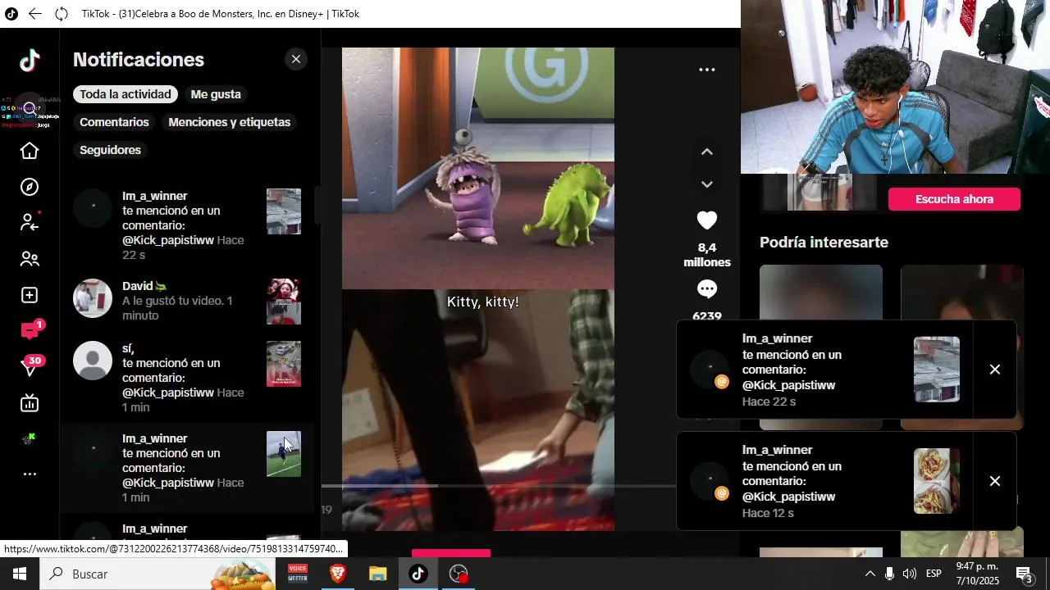The height and width of the screenshot is (590, 1050).
Task: Like the video with the heart icon
Action: (707, 220)
